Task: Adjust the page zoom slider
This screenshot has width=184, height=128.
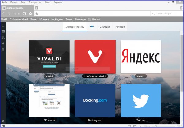Action: coord(163,126)
